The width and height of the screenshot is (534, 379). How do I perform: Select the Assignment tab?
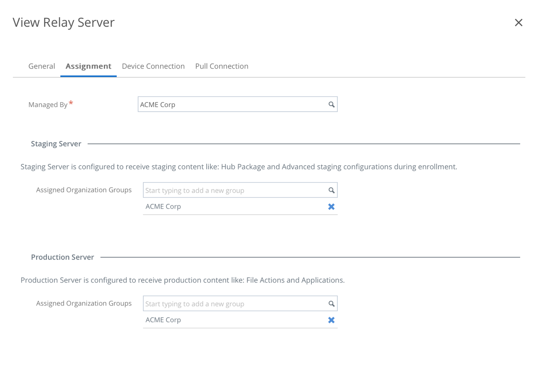pos(89,66)
